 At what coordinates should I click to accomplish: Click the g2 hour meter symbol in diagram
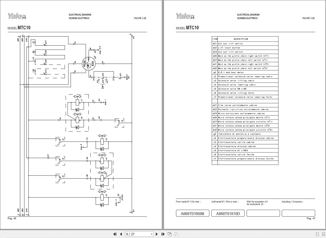[88, 64]
